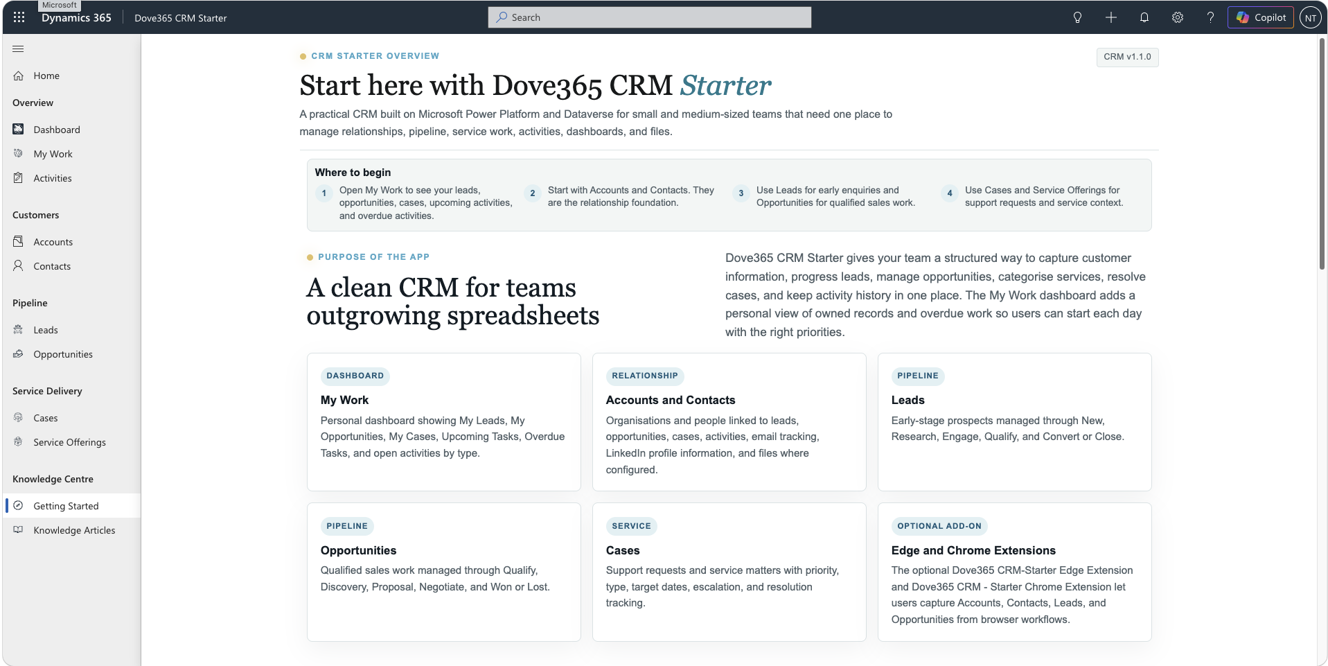Click the "Where to begin" heading
This screenshot has height=666, width=1328.
pyautogui.click(x=353, y=172)
